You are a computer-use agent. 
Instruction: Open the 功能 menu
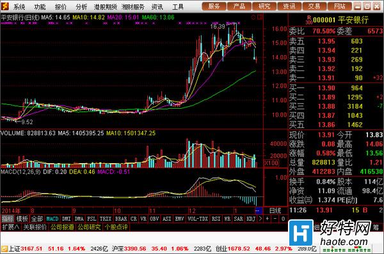[x=40, y=6]
